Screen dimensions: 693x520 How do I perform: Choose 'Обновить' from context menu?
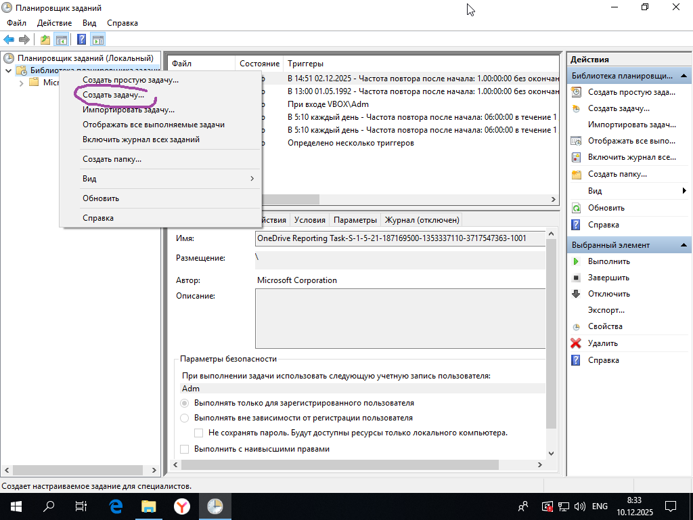click(x=160, y=198)
